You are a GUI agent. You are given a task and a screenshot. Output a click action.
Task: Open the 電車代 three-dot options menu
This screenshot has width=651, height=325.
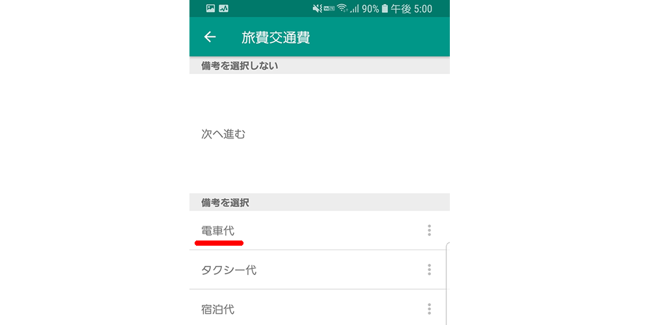point(429,231)
